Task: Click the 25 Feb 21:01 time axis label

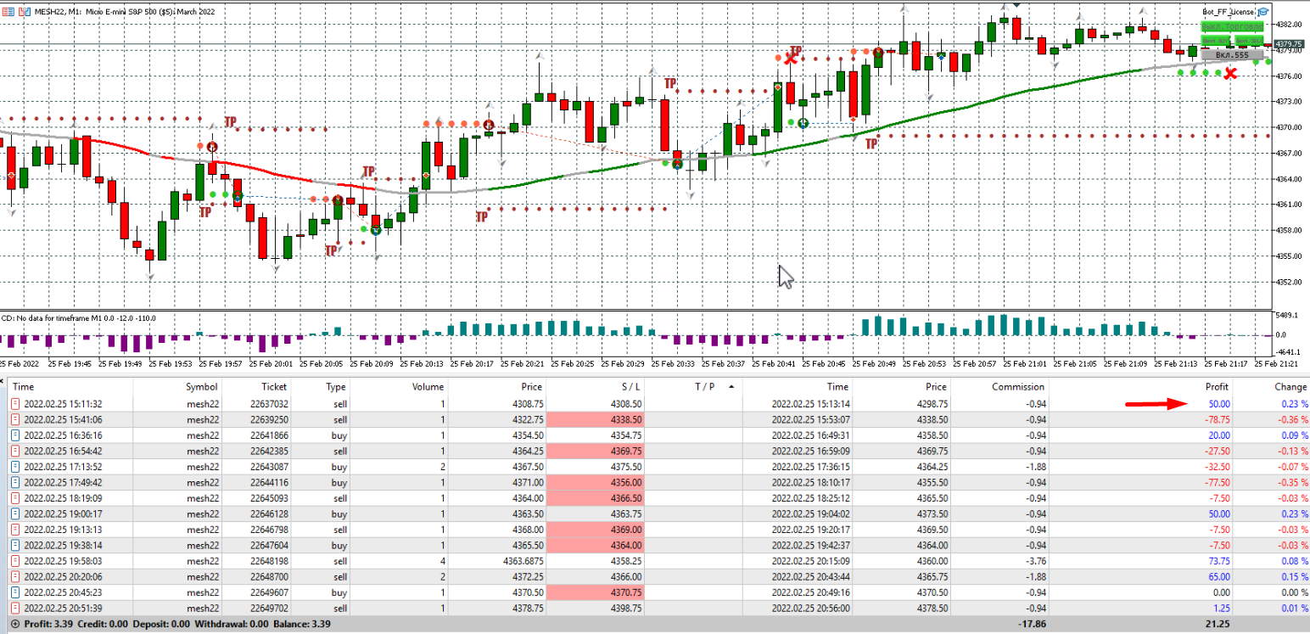Action: (x=1027, y=363)
